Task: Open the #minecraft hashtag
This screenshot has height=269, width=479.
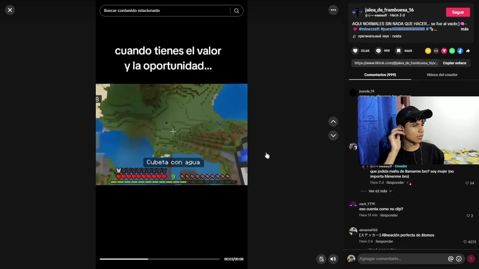Action: click(x=369, y=29)
